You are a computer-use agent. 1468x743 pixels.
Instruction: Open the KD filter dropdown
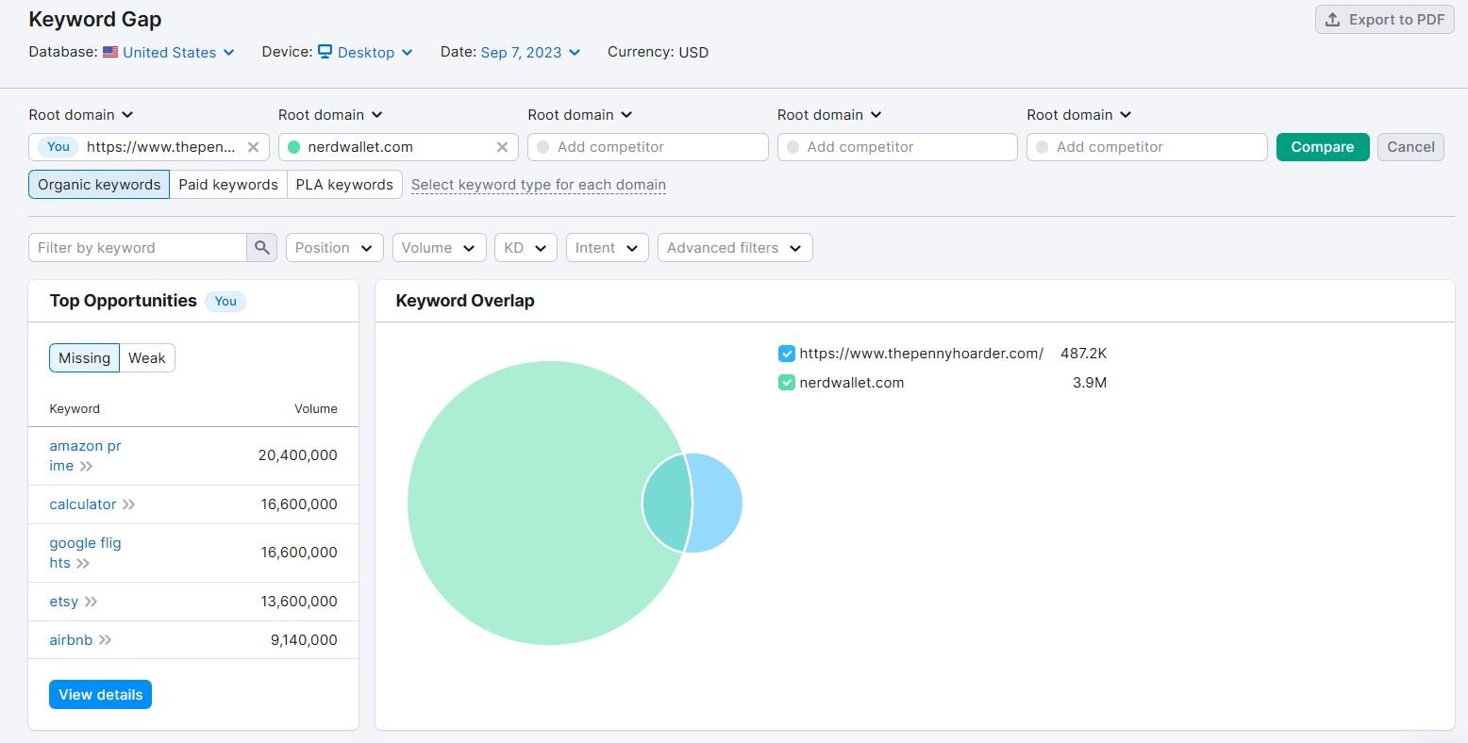point(525,248)
